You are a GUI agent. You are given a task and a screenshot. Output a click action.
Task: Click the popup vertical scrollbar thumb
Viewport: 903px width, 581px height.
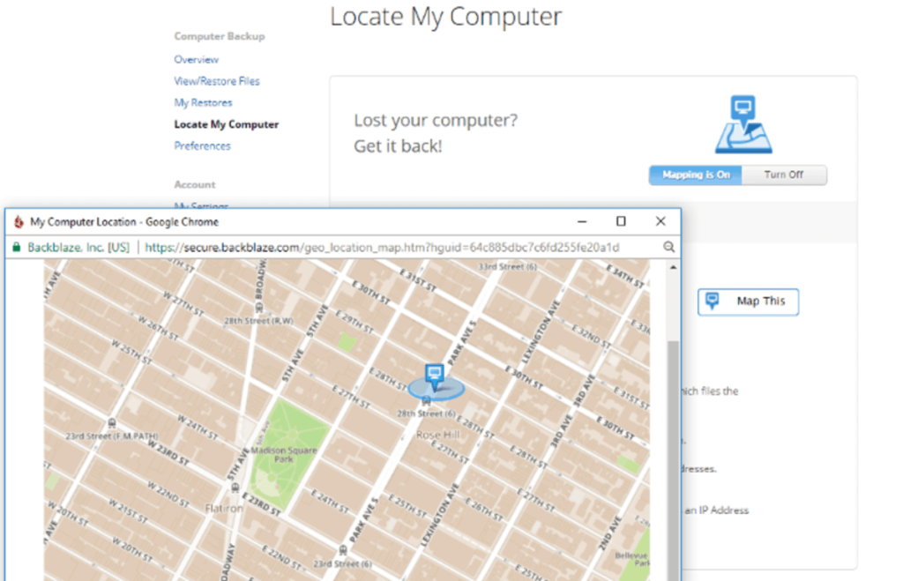click(673, 460)
